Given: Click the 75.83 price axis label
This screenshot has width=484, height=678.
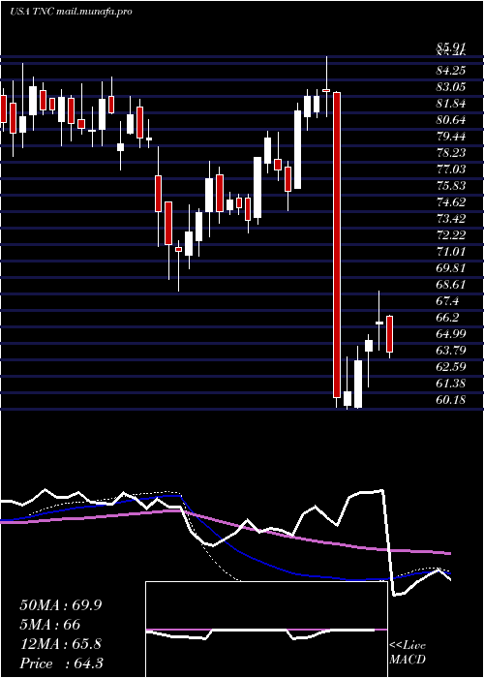Looking at the screenshot, I should click(451, 186).
